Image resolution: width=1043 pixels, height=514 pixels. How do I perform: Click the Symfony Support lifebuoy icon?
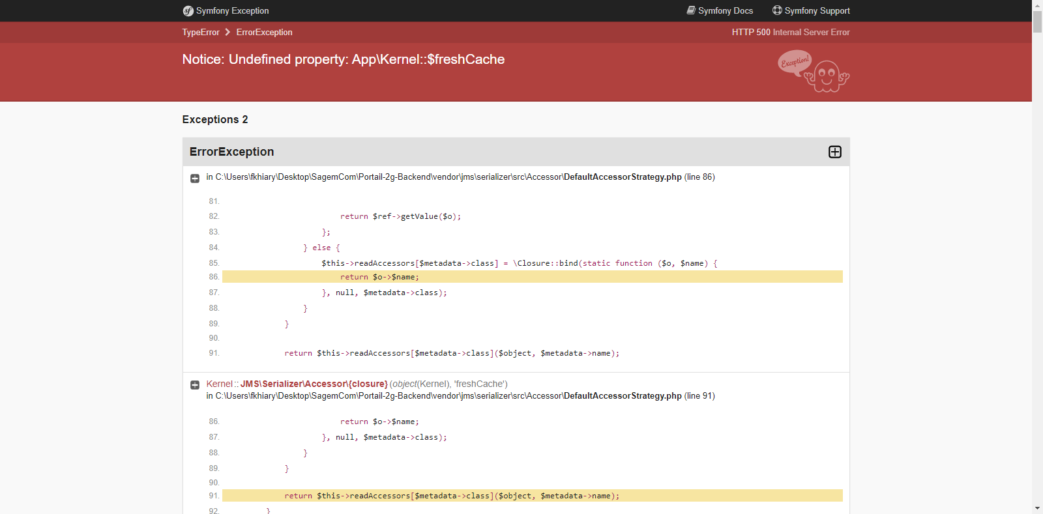tap(777, 10)
